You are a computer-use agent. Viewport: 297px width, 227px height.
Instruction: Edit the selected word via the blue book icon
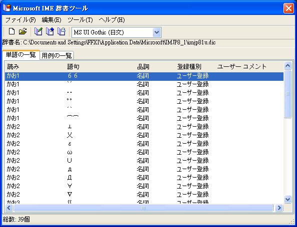[50, 31]
